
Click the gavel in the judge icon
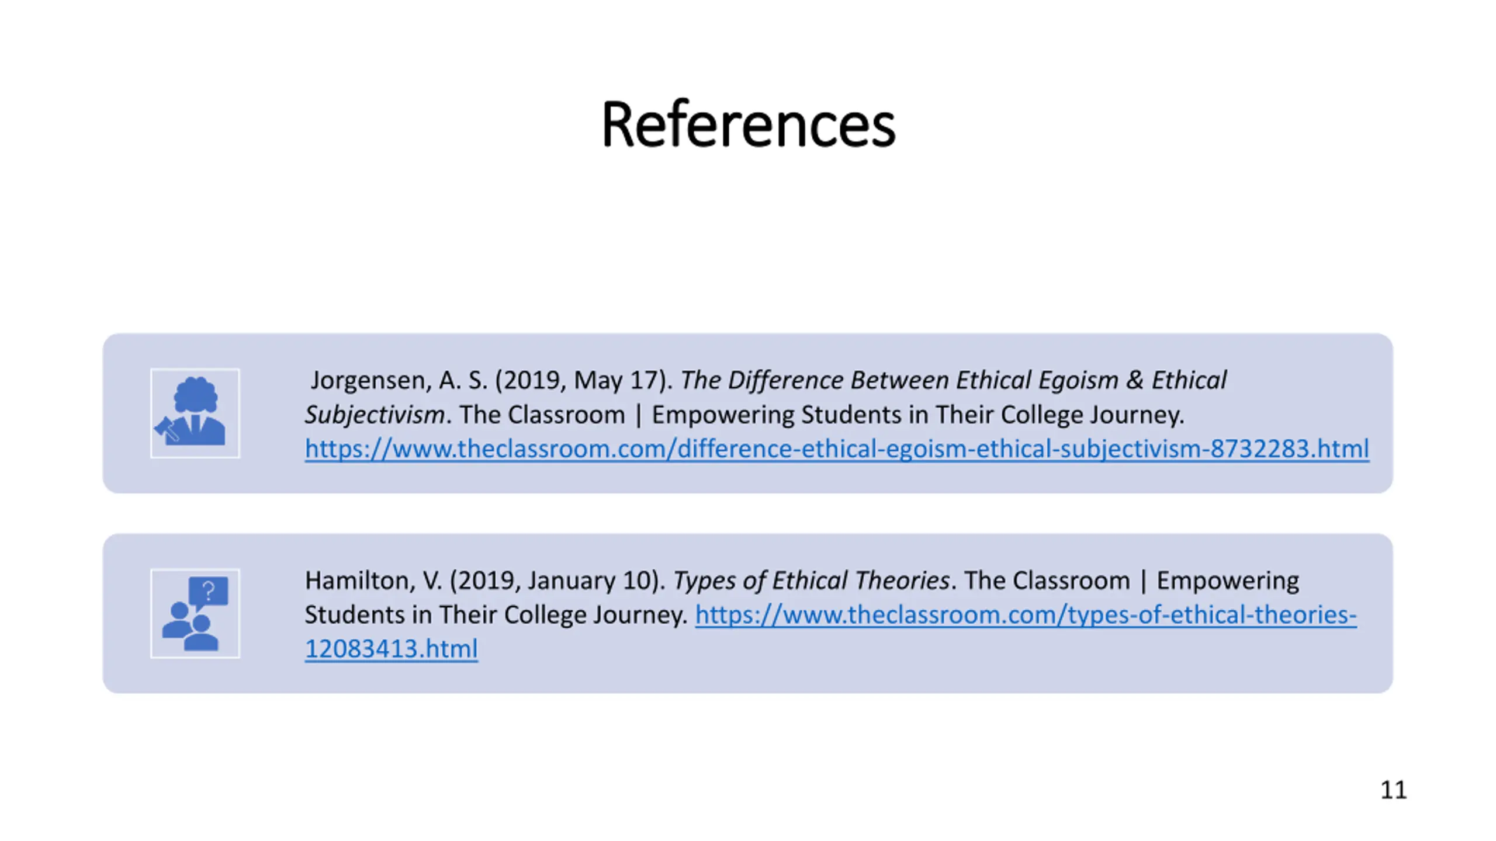[166, 429]
